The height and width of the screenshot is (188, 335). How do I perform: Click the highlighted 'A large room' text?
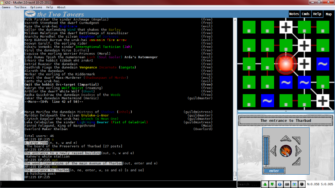36,143
